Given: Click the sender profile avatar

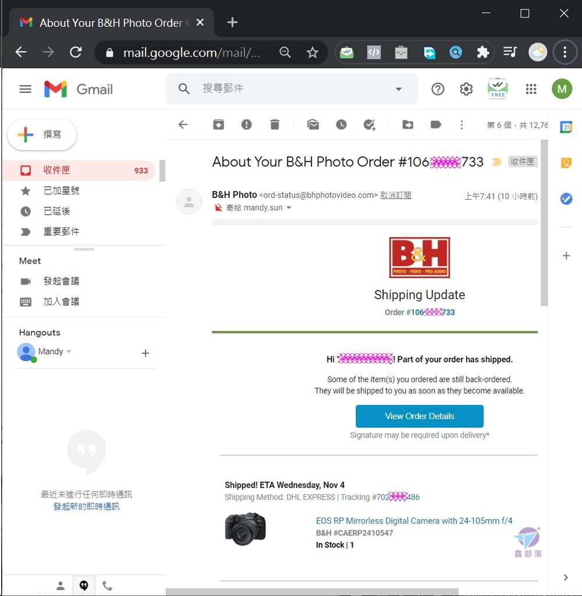Looking at the screenshot, I should pos(189,201).
